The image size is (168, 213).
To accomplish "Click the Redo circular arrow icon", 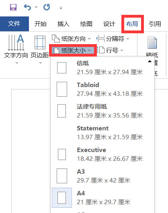I will (47, 7).
